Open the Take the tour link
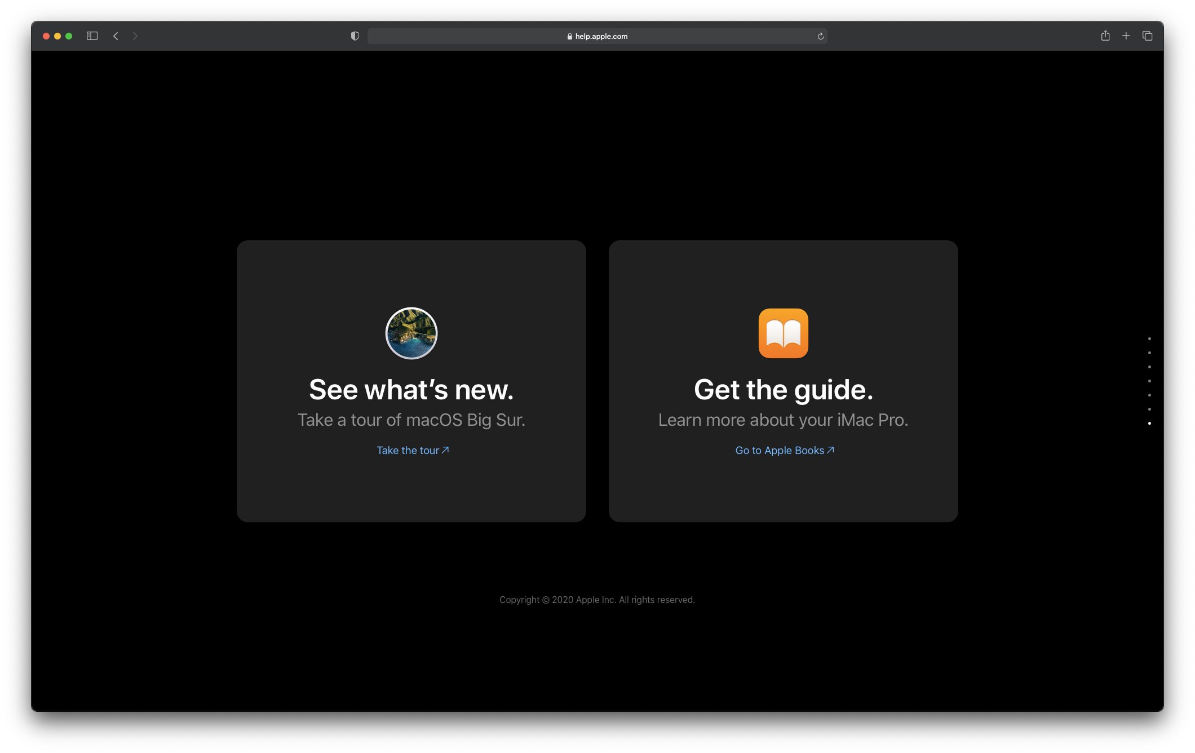1195x753 pixels. coord(413,450)
